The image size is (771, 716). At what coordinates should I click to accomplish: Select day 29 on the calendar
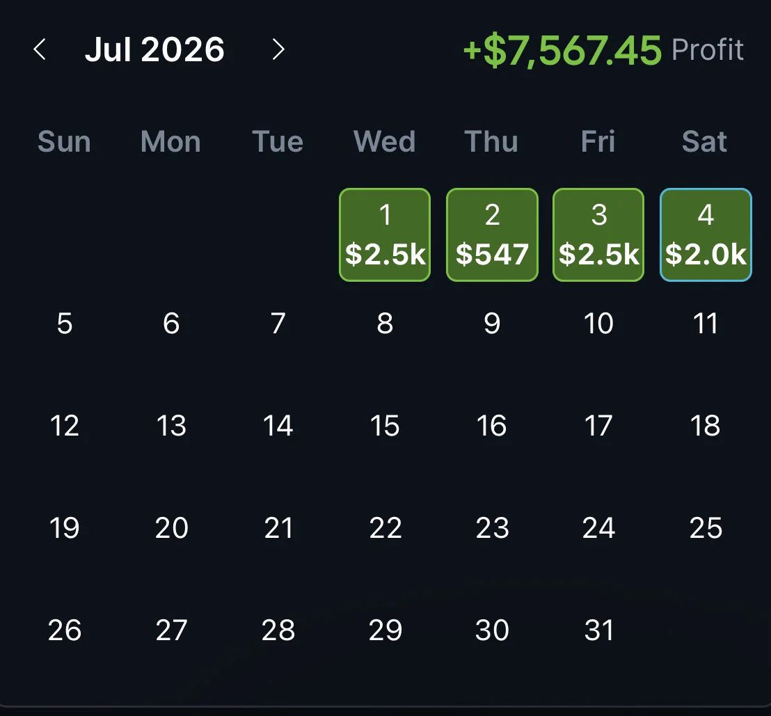tap(385, 630)
